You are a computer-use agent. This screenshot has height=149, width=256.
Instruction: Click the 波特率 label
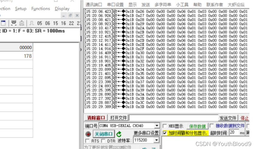124,141
